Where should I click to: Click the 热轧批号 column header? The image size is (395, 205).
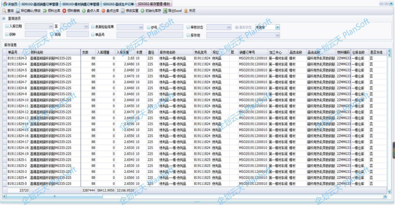[202, 52]
